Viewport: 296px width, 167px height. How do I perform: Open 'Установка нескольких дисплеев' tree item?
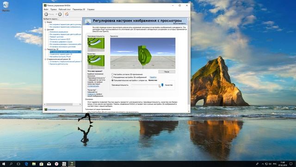coord(62,47)
